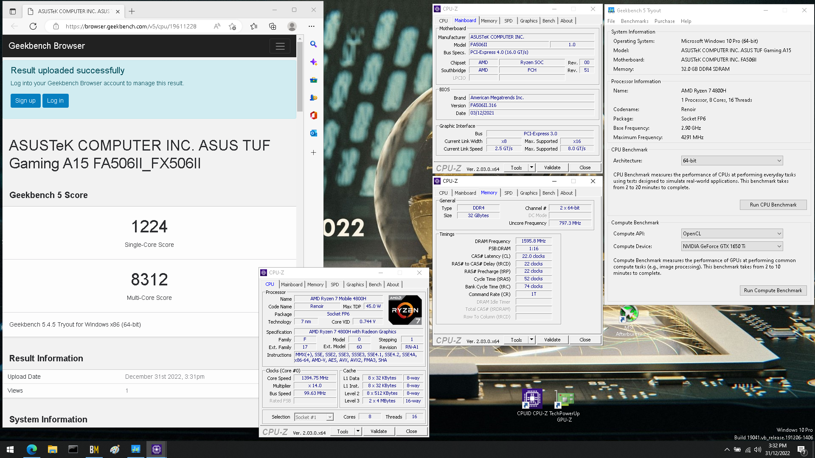Expand Compute API dropdown showing OpenCL

(x=732, y=234)
